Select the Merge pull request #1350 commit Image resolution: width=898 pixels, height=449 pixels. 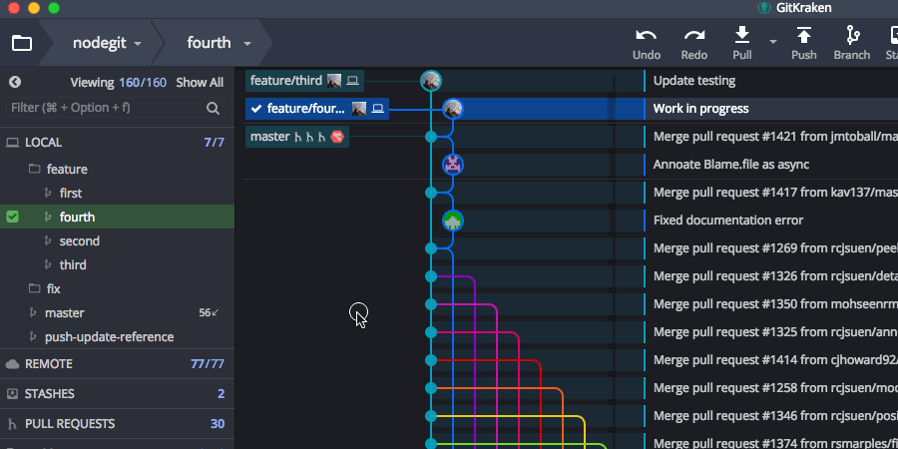tap(775, 304)
